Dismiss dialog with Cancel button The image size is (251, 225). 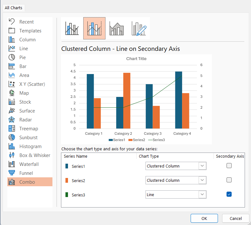(236, 218)
